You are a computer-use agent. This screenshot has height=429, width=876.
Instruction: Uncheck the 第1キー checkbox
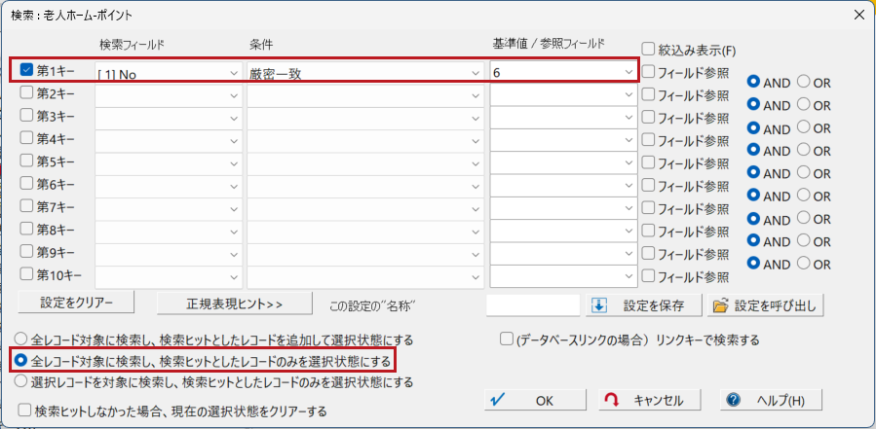[26, 70]
